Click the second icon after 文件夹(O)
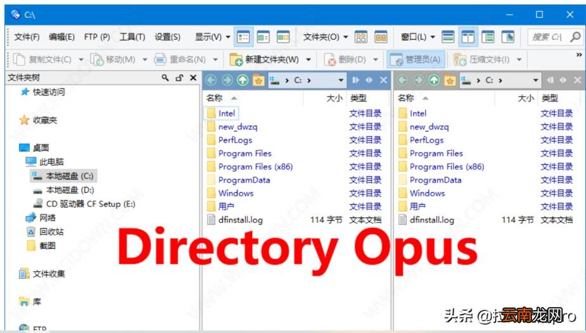 point(381,37)
